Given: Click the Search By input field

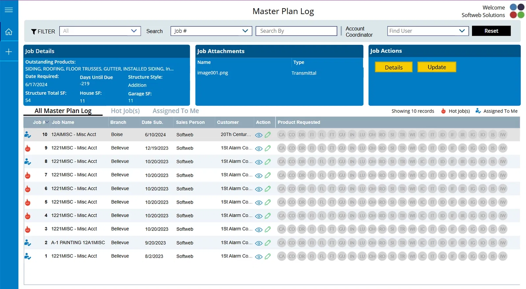Looking at the screenshot, I should pos(296,31).
